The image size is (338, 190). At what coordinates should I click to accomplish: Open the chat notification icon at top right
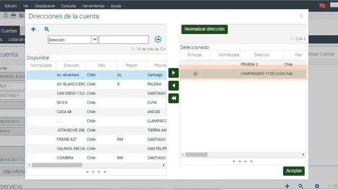click(323, 6)
